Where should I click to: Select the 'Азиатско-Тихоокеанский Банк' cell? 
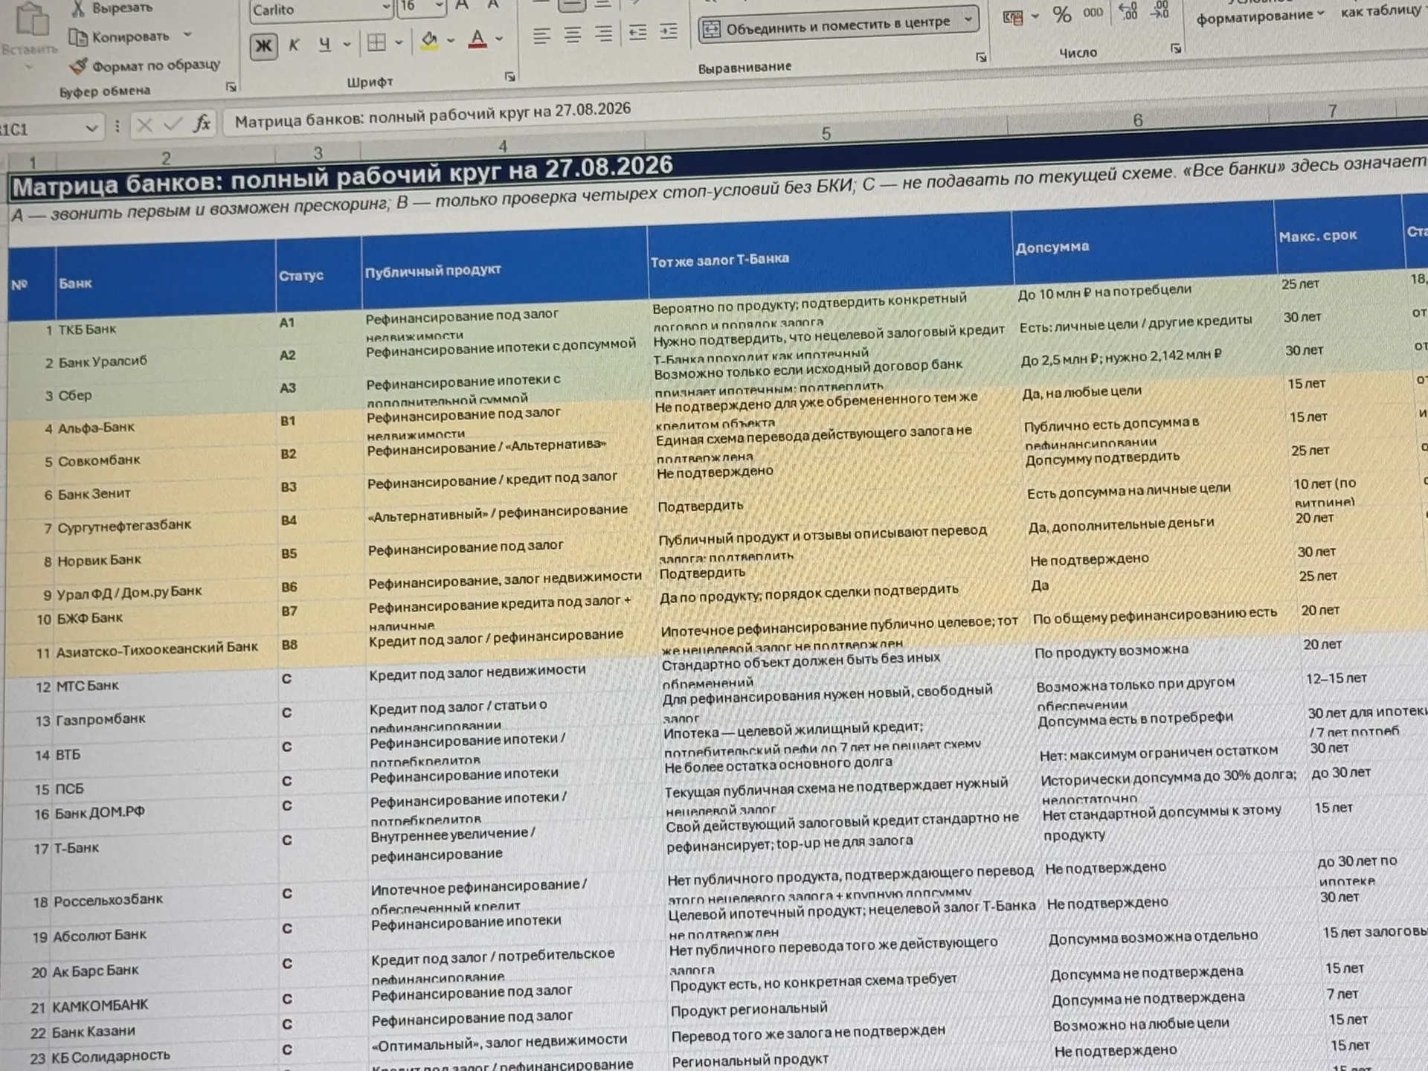tap(165, 649)
